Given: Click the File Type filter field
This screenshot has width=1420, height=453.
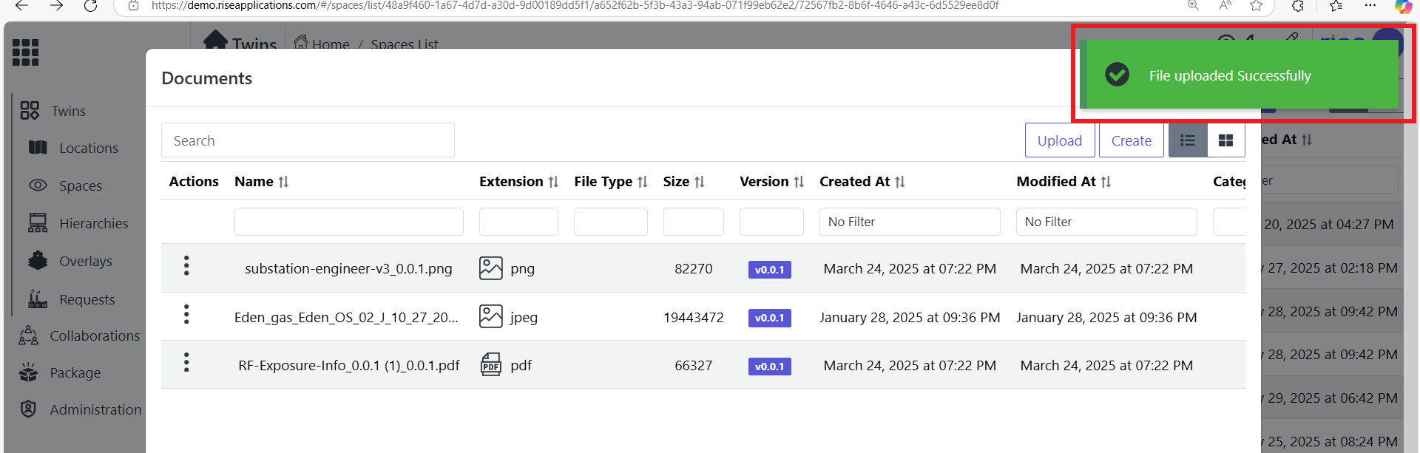Looking at the screenshot, I should click(611, 222).
